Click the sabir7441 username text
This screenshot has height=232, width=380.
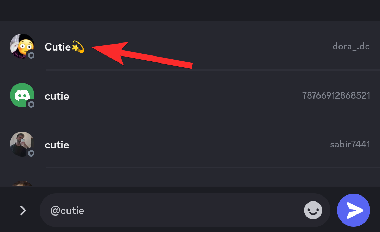pyautogui.click(x=350, y=144)
